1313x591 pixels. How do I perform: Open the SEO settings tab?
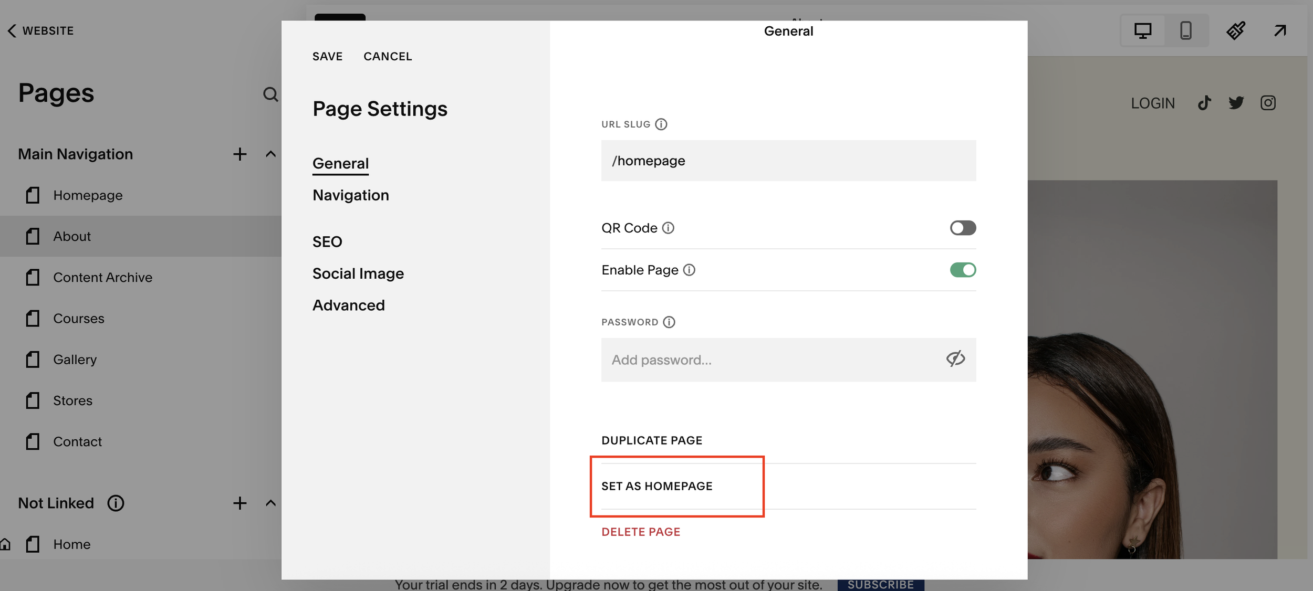(x=327, y=242)
